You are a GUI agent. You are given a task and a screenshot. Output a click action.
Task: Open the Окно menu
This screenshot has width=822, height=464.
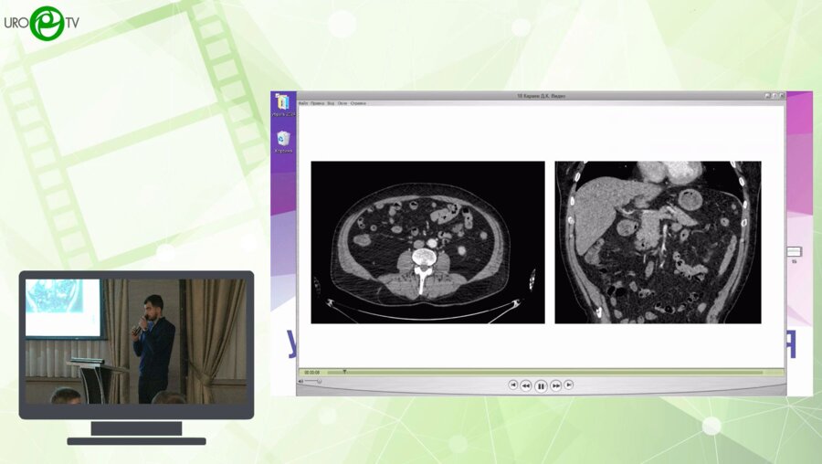point(342,103)
